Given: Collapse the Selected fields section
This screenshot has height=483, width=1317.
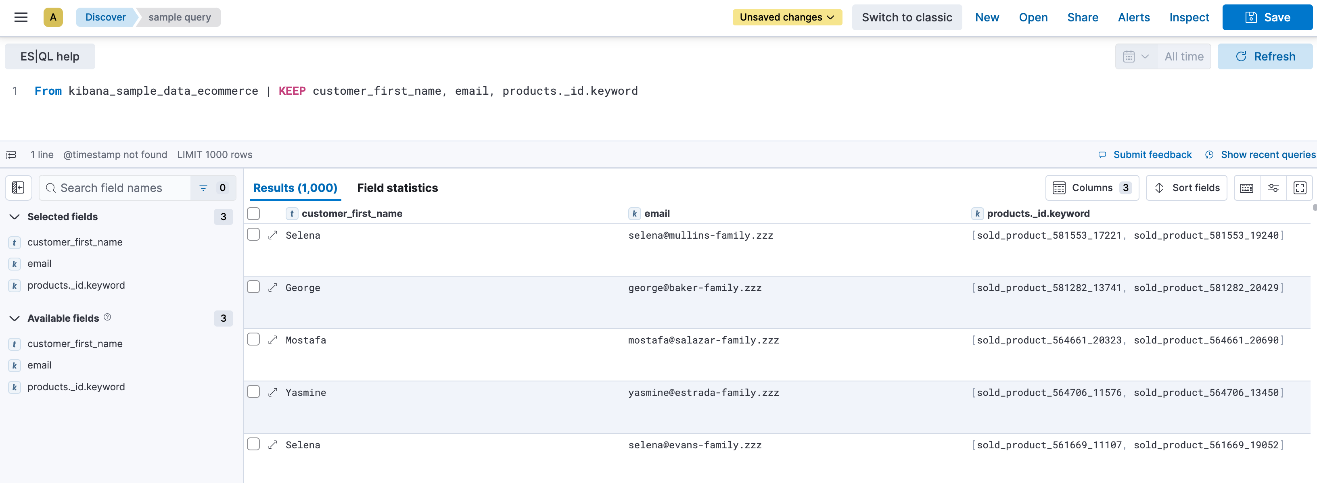Looking at the screenshot, I should [x=13, y=217].
